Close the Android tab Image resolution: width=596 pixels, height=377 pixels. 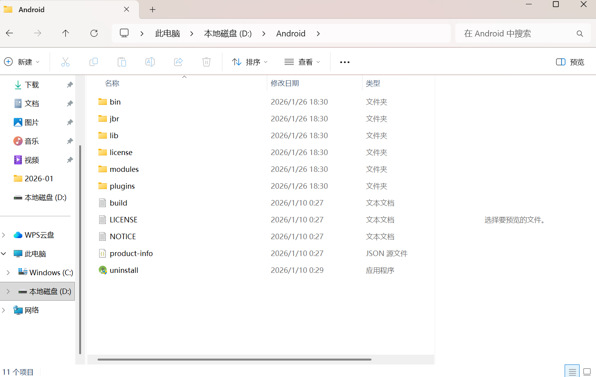point(127,9)
